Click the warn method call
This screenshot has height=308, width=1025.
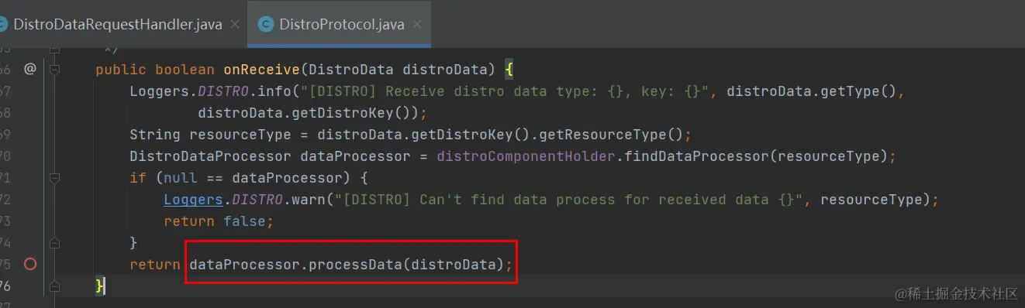pyautogui.click(x=309, y=200)
